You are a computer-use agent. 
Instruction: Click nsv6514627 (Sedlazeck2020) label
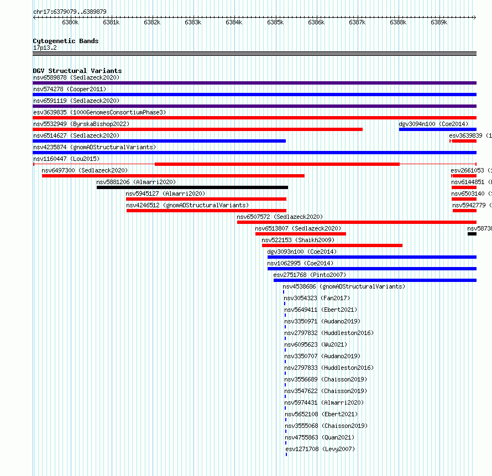coord(76,135)
